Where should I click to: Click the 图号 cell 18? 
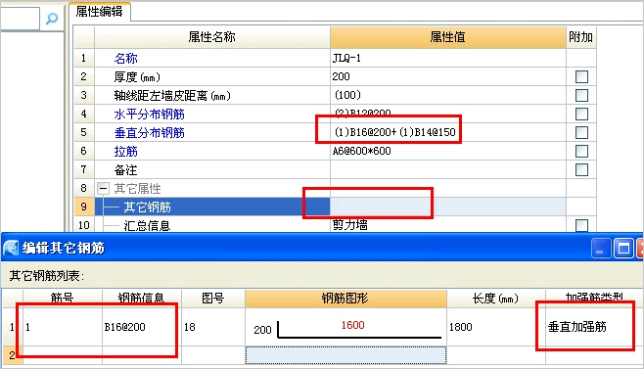[x=213, y=327]
